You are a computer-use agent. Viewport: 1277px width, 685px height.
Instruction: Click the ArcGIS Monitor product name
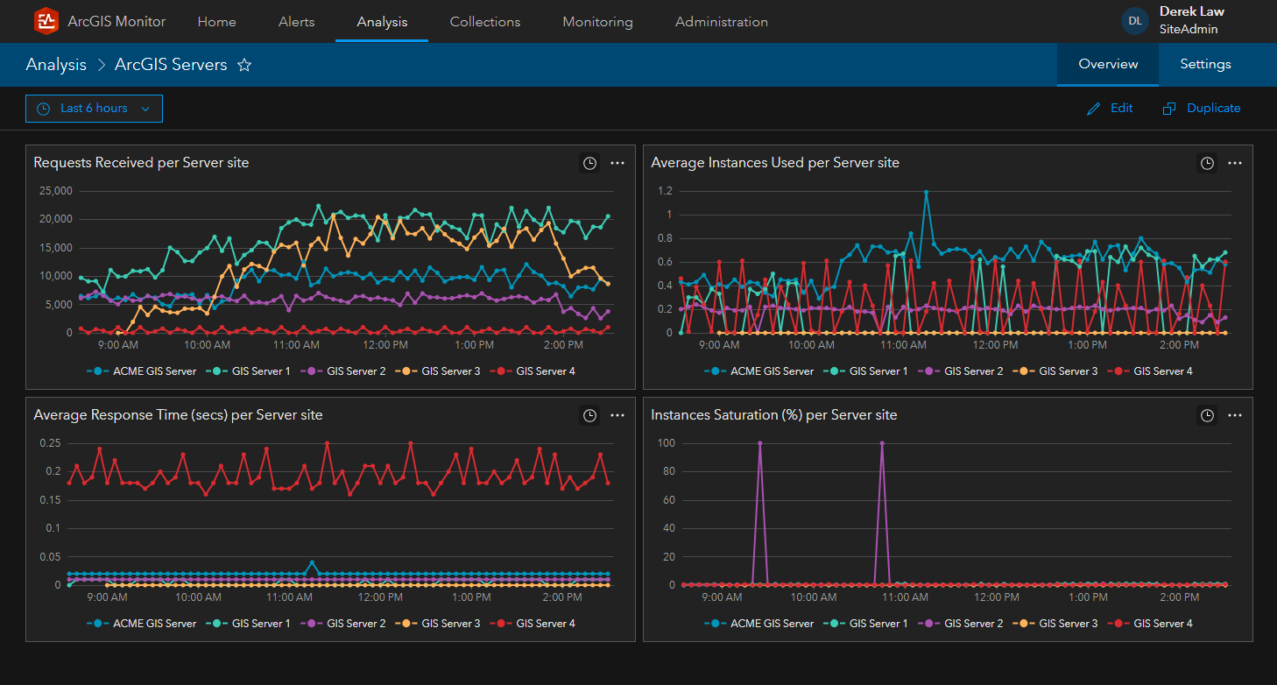pos(116,21)
